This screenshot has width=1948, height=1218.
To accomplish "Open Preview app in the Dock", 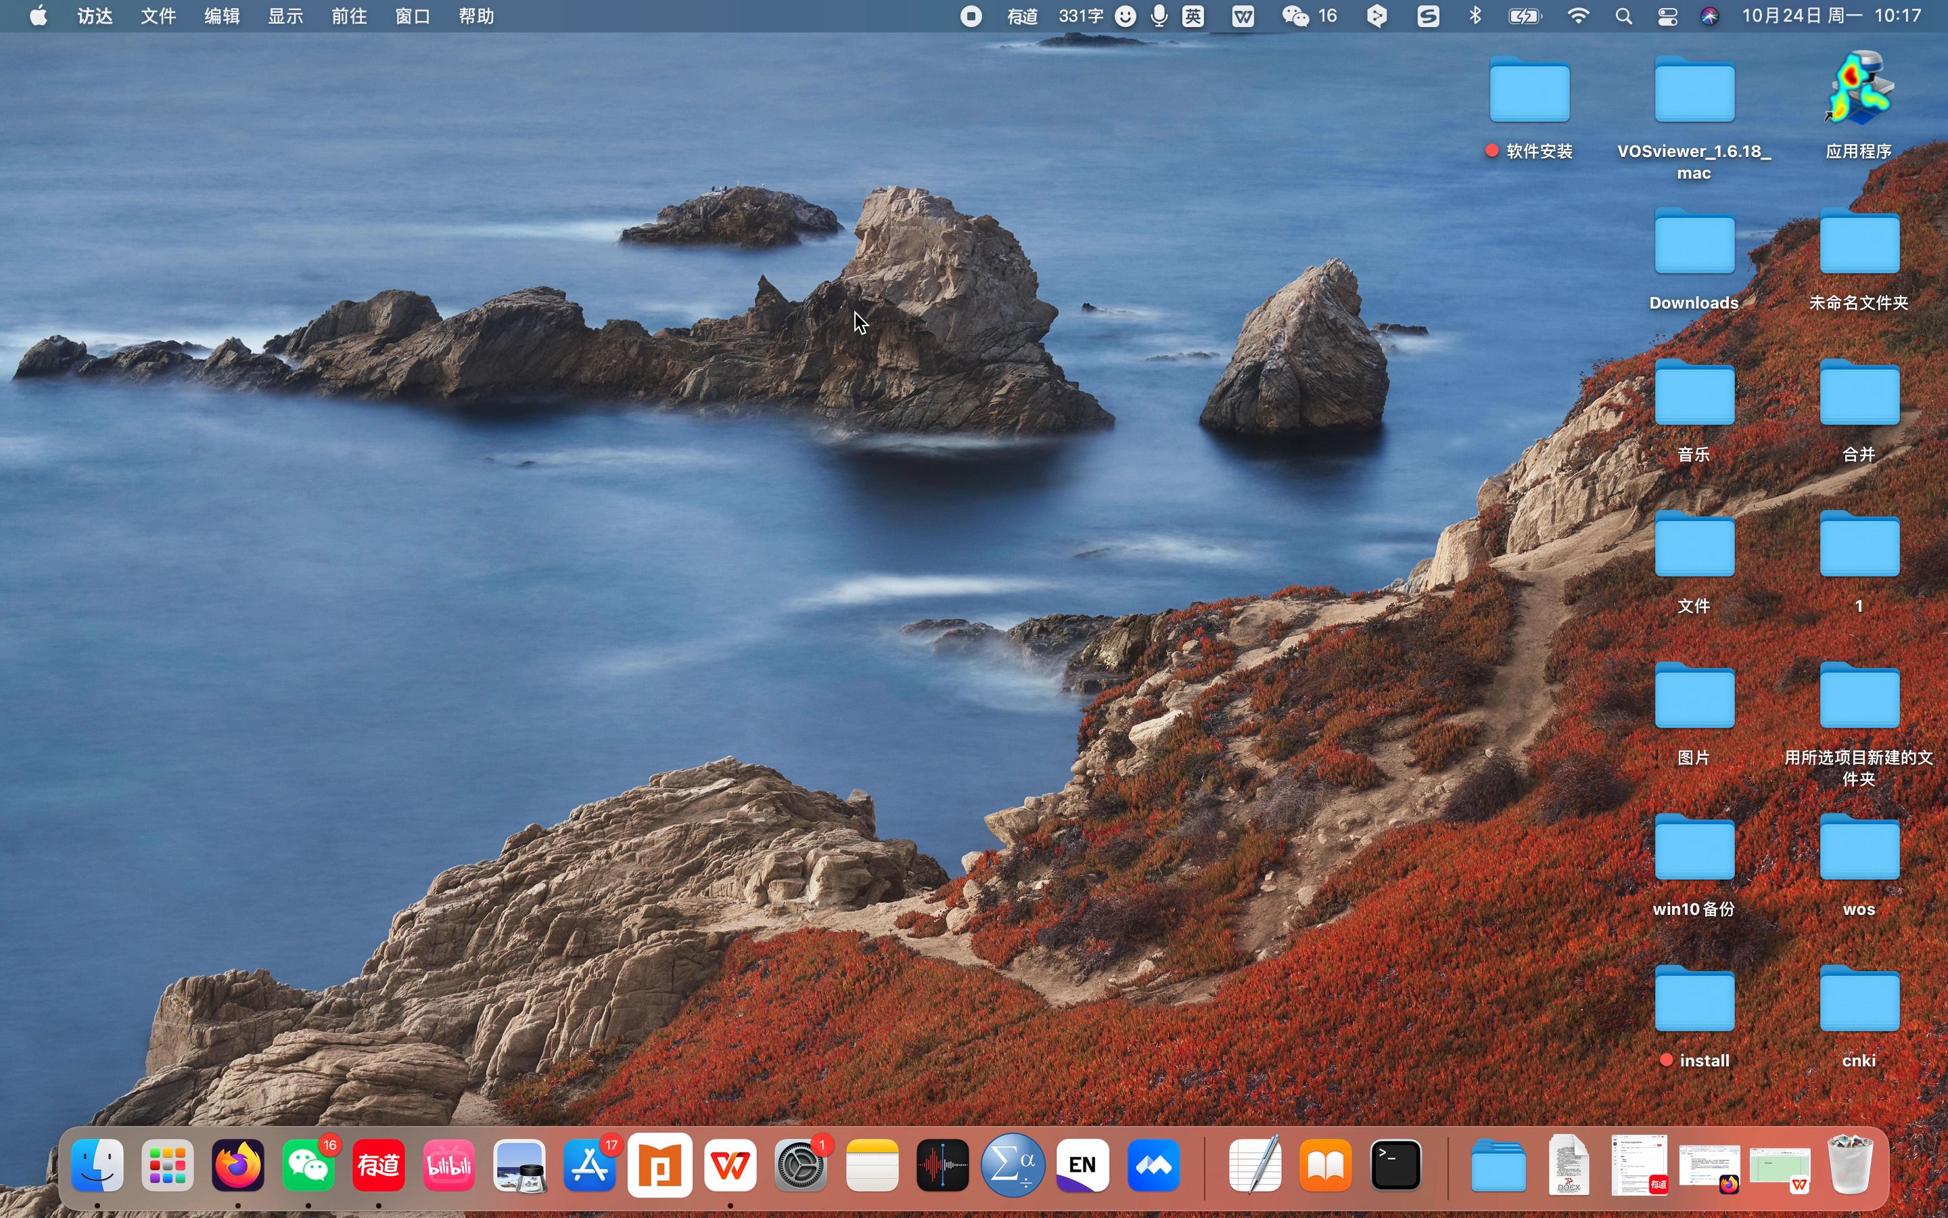I will pos(519,1165).
